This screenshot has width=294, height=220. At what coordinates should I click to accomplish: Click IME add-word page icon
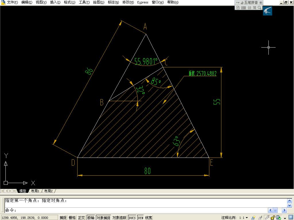click(238, 7)
